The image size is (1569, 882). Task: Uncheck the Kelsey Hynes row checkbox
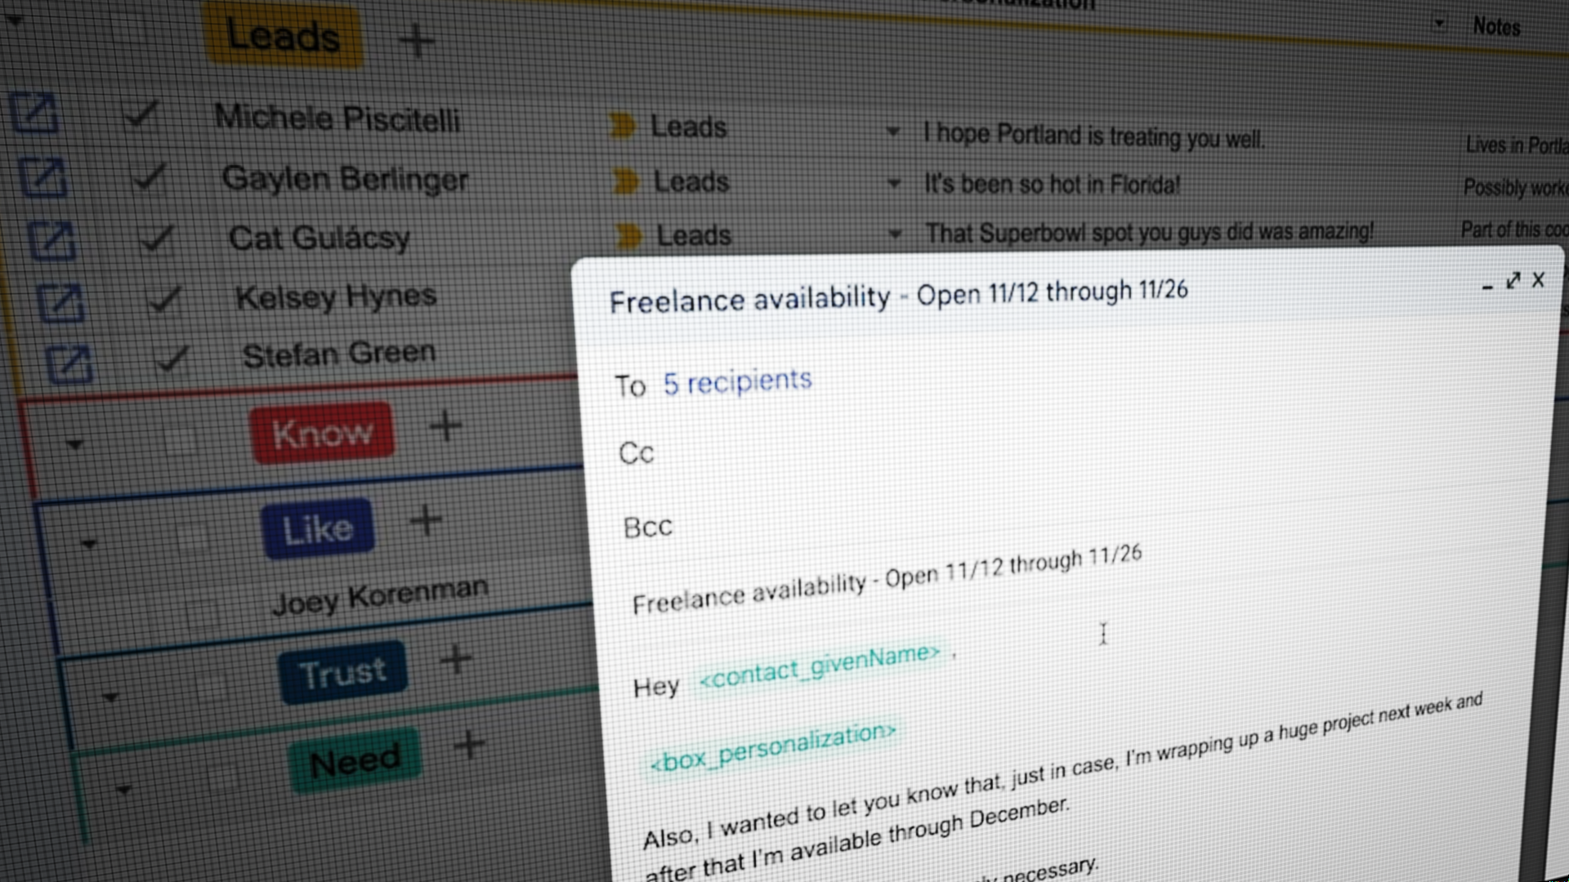[163, 299]
